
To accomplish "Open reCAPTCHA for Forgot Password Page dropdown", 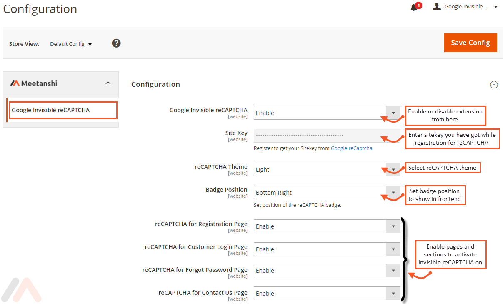I will (327, 271).
